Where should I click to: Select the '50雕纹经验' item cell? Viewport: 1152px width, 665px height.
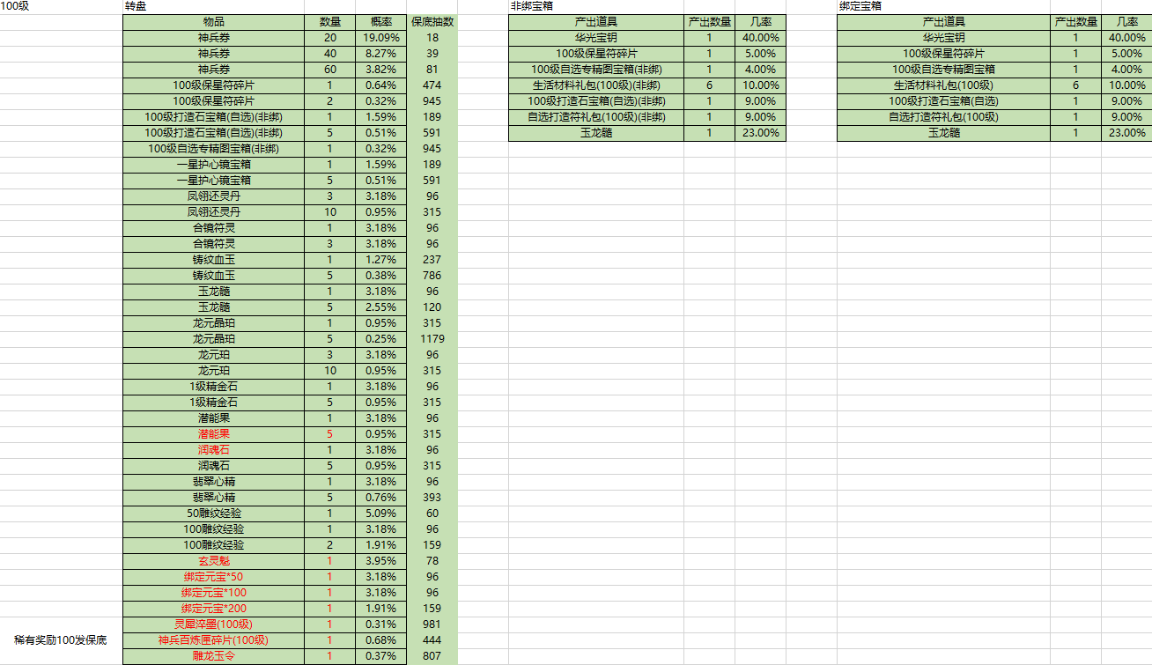(x=213, y=514)
